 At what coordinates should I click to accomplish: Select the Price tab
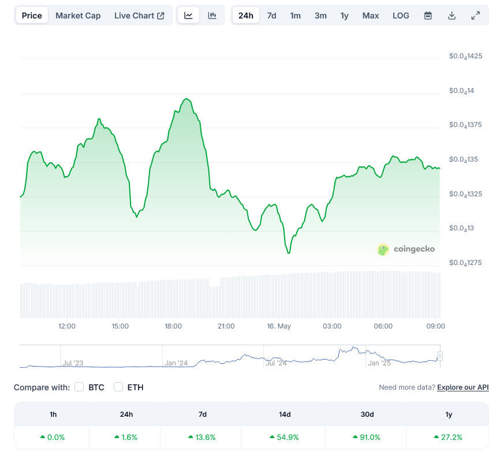32,16
